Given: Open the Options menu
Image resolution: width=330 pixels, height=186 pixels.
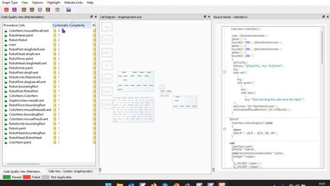Looking at the screenshot, I should 38,3.
